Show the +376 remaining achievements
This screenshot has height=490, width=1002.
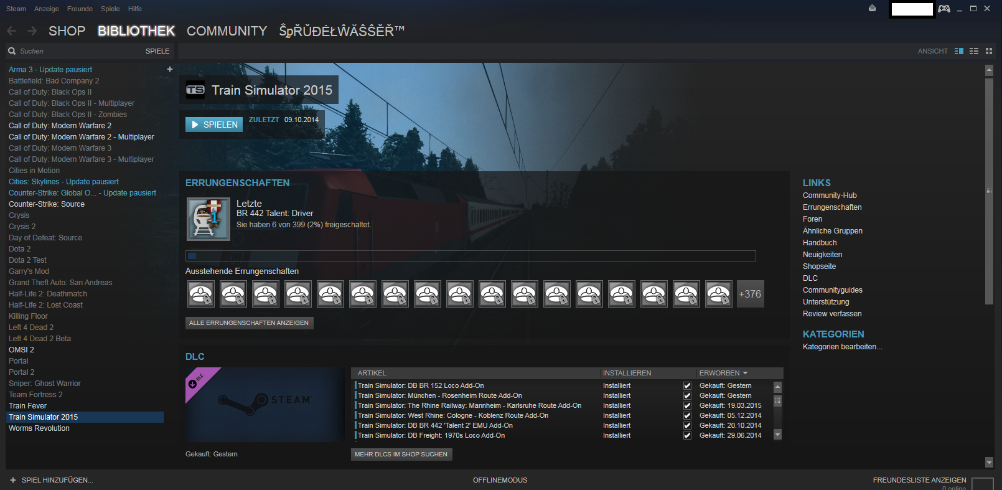coord(750,294)
